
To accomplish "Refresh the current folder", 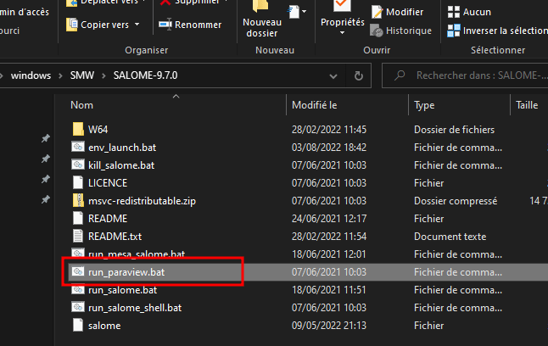I will (359, 75).
